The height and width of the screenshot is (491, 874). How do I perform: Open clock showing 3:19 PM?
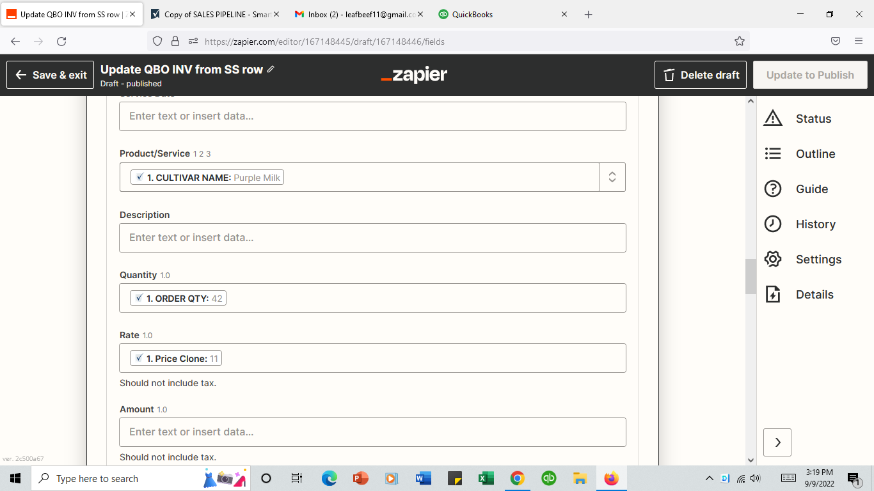pyautogui.click(x=819, y=478)
